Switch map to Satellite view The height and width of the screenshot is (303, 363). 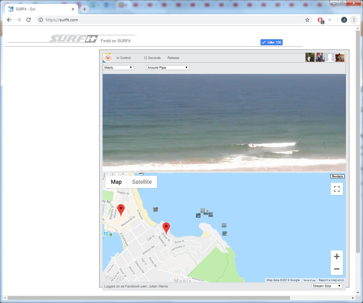pos(142,182)
